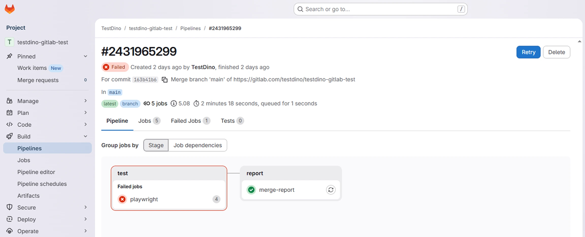Viewport: 585px width, 237px height.
Task: Open the Tests tab
Action: (x=232, y=121)
